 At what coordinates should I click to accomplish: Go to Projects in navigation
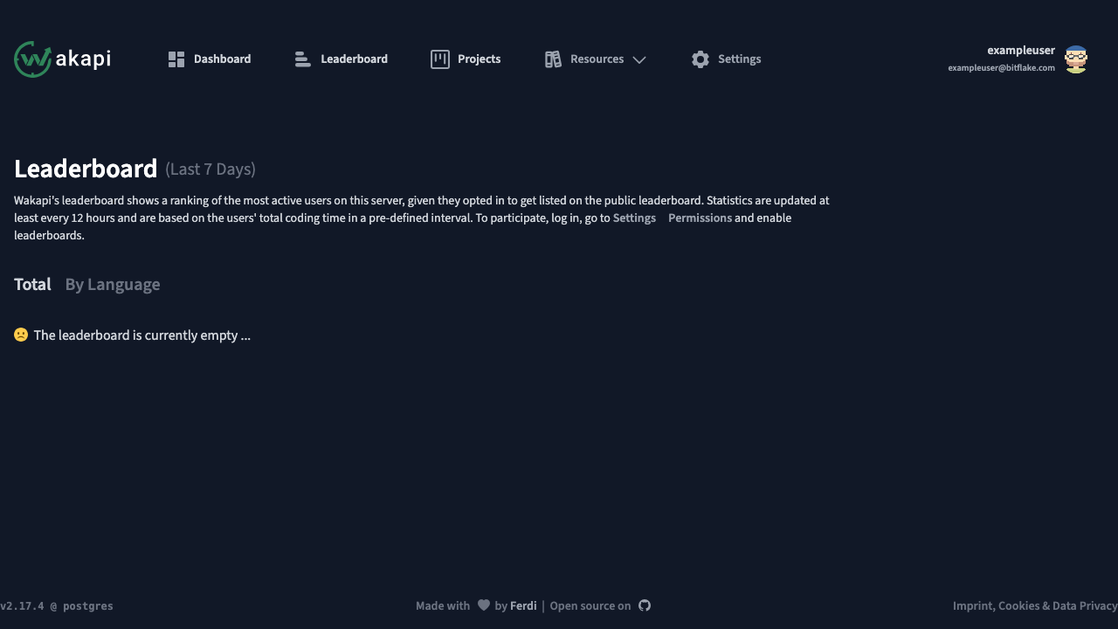point(466,59)
